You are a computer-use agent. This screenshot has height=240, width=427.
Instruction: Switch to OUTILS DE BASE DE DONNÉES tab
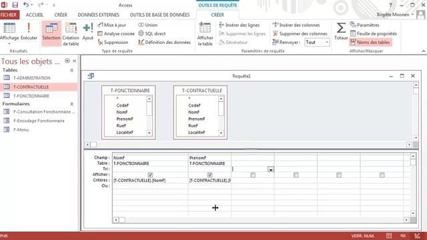[159, 15]
